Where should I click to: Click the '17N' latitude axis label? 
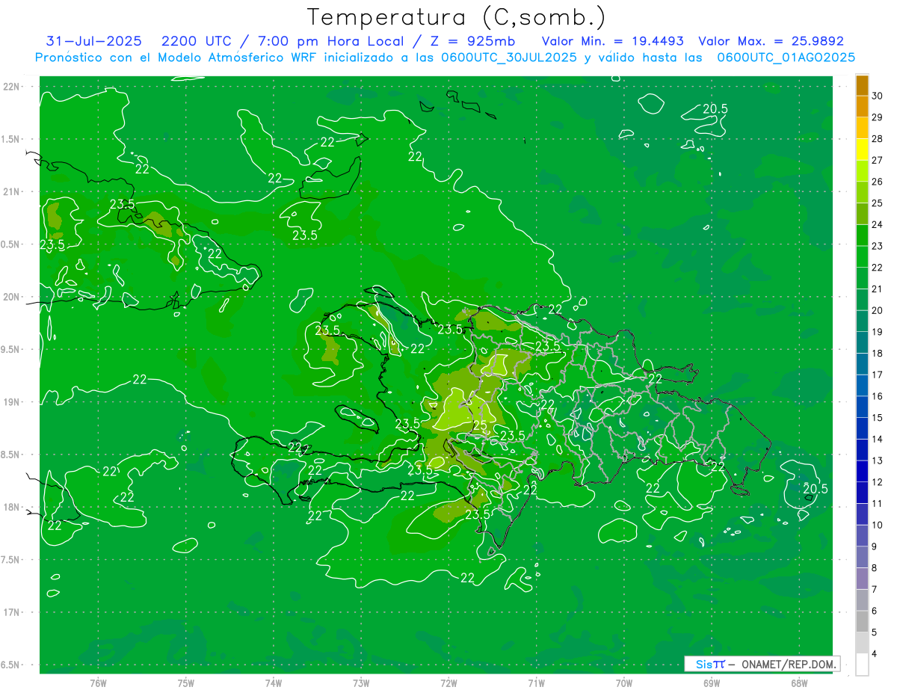[12, 612]
